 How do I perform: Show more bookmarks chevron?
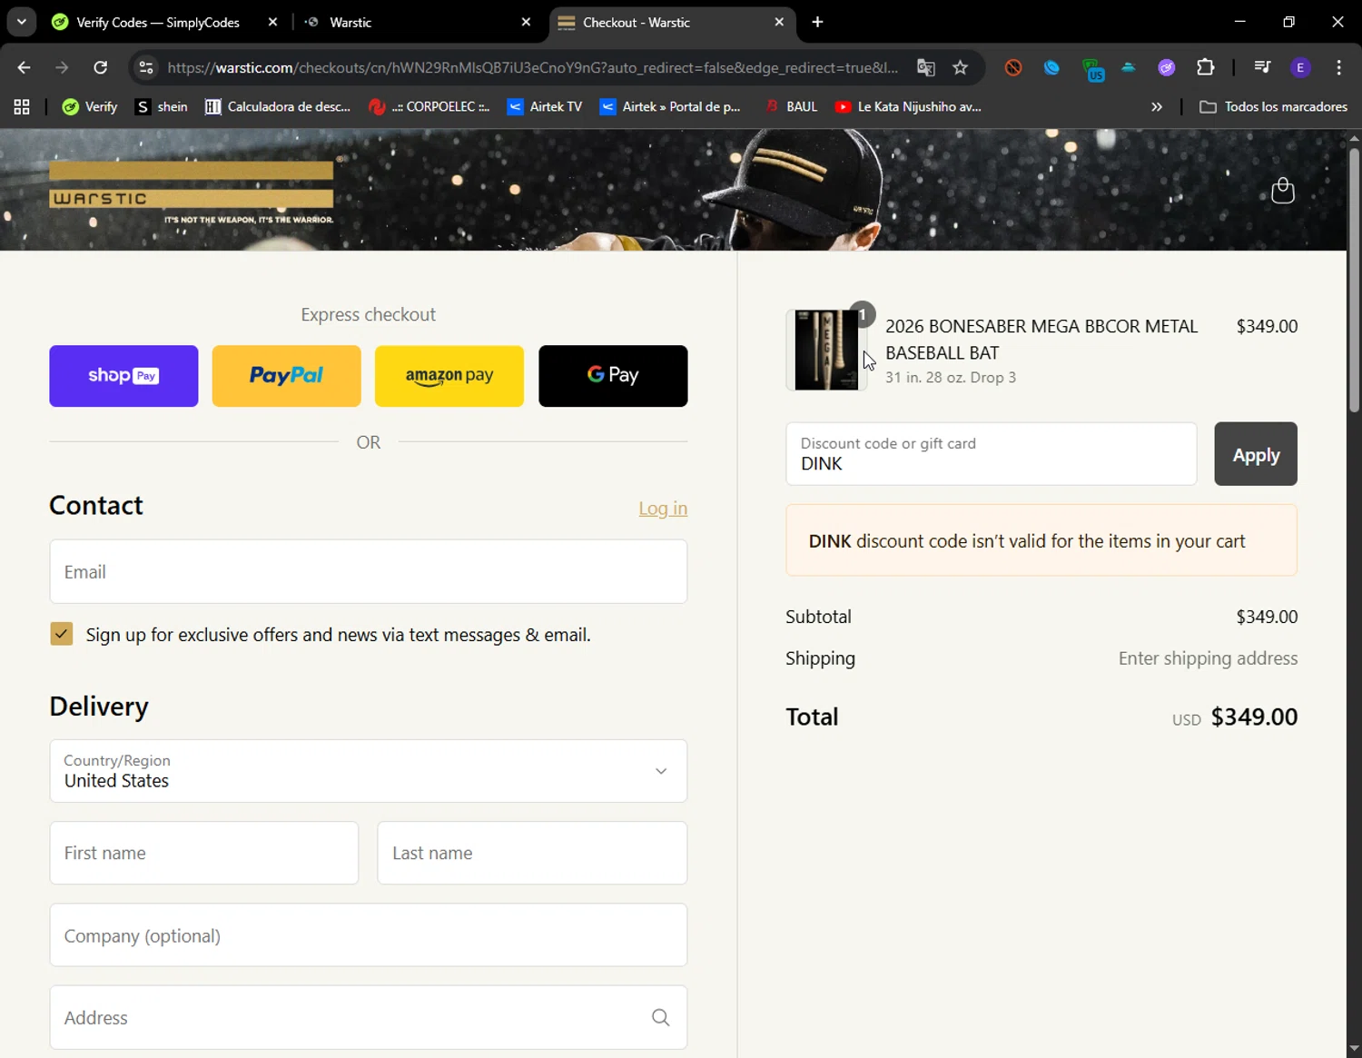[1157, 106]
